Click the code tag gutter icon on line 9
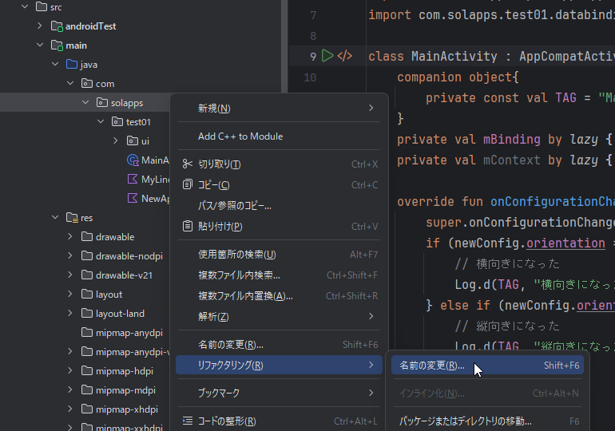The height and width of the screenshot is (431, 615). 345,56
